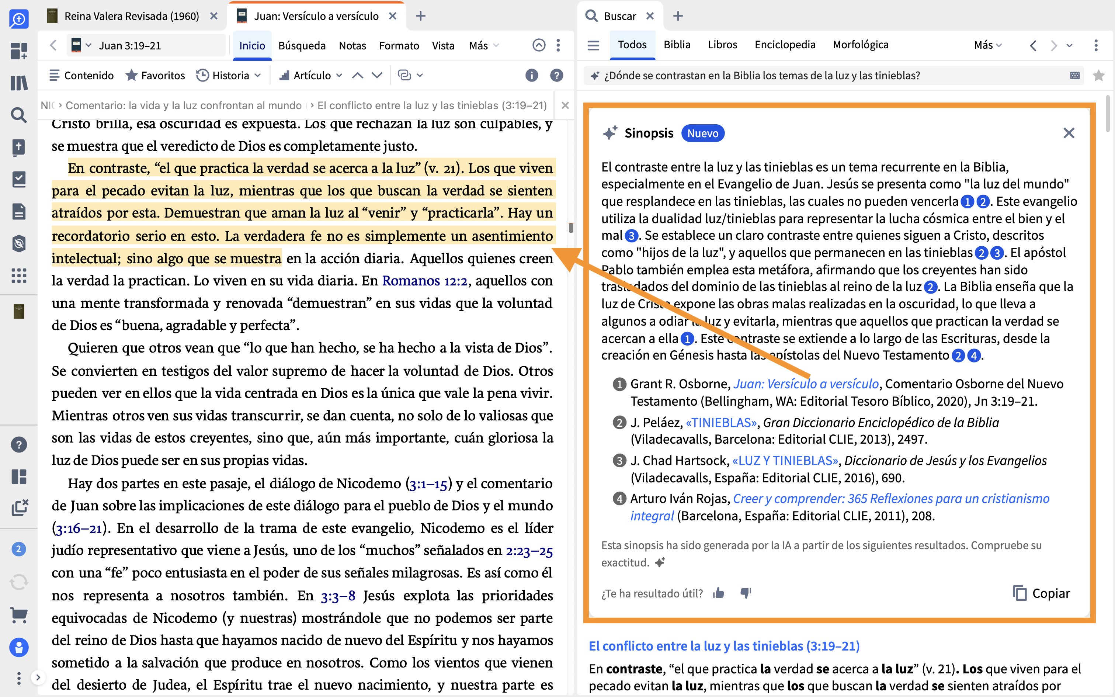Open the layouts icon in lower sidebar
Screen dimensions: 1115x697
pyautogui.click(x=19, y=476)
